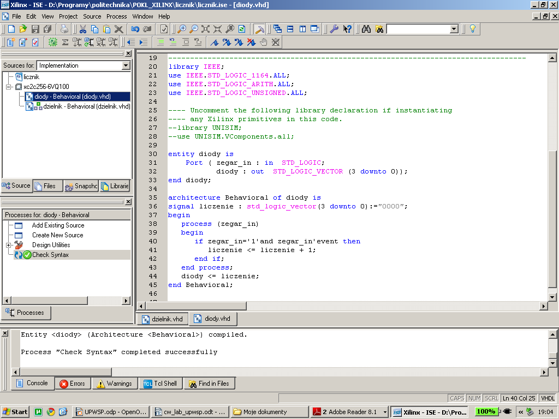
Task: Click Create New Source process
Action: [x=58, y=235]
